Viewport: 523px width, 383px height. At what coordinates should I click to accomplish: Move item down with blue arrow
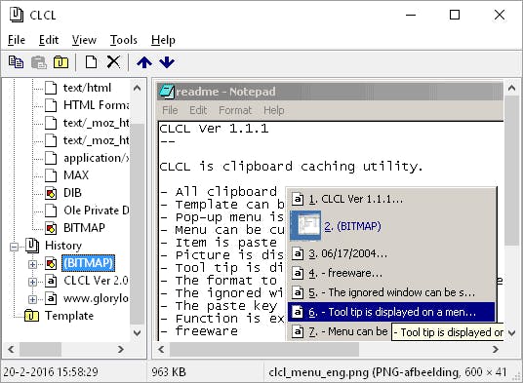pos(167,62)
